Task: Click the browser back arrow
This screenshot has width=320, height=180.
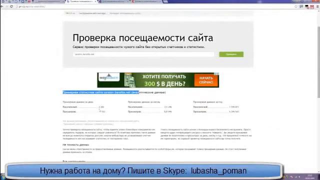Action: (x=2, y=6)
